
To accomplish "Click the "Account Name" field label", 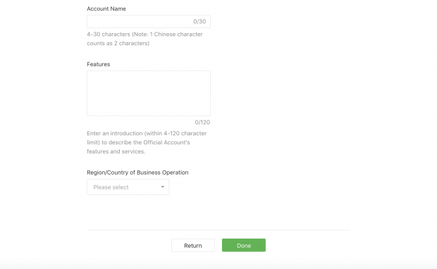I will click(x=106, y=8).
